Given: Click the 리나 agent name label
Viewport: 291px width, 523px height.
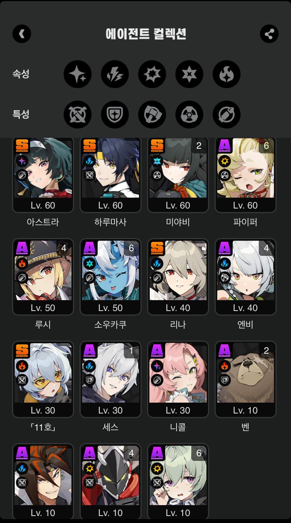Looking at the screenshot, I should (x=178, y=325).
